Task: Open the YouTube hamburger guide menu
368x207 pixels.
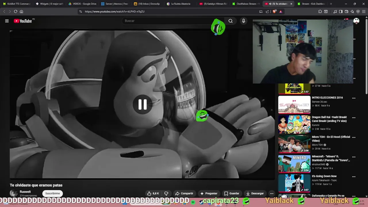Action: pos(7,21)
